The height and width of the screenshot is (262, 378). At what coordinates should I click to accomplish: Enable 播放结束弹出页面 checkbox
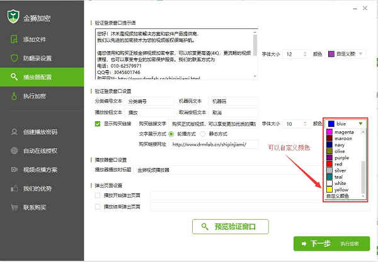click(98, 206)
